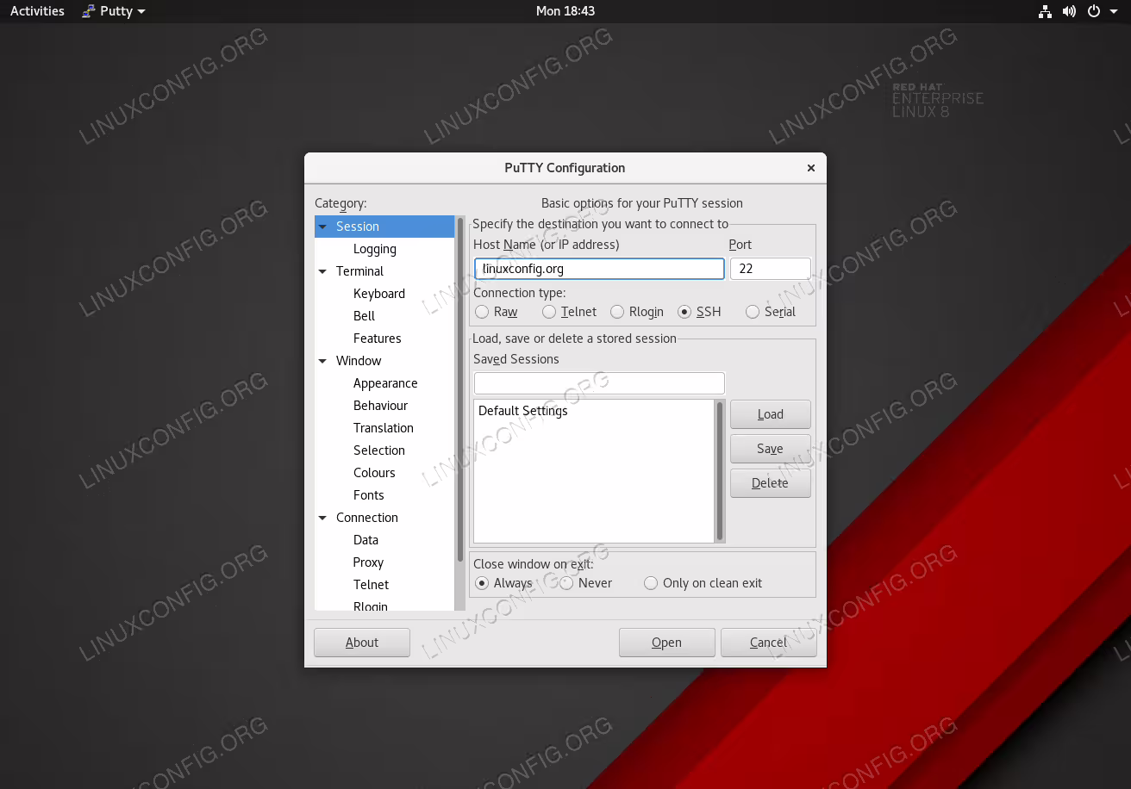
Task: Click the Load button
Action: (x=771, y=414)
